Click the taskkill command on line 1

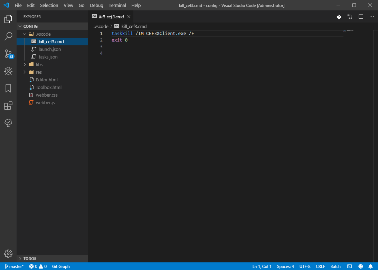(122, 33)
